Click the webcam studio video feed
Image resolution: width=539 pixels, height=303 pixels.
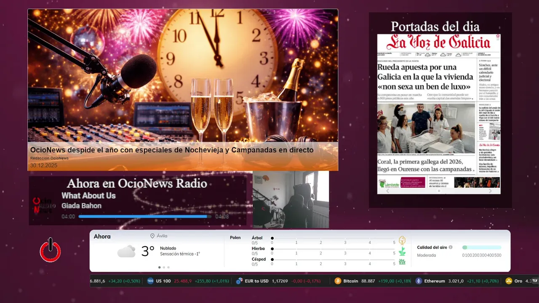(x=291, y=199)
